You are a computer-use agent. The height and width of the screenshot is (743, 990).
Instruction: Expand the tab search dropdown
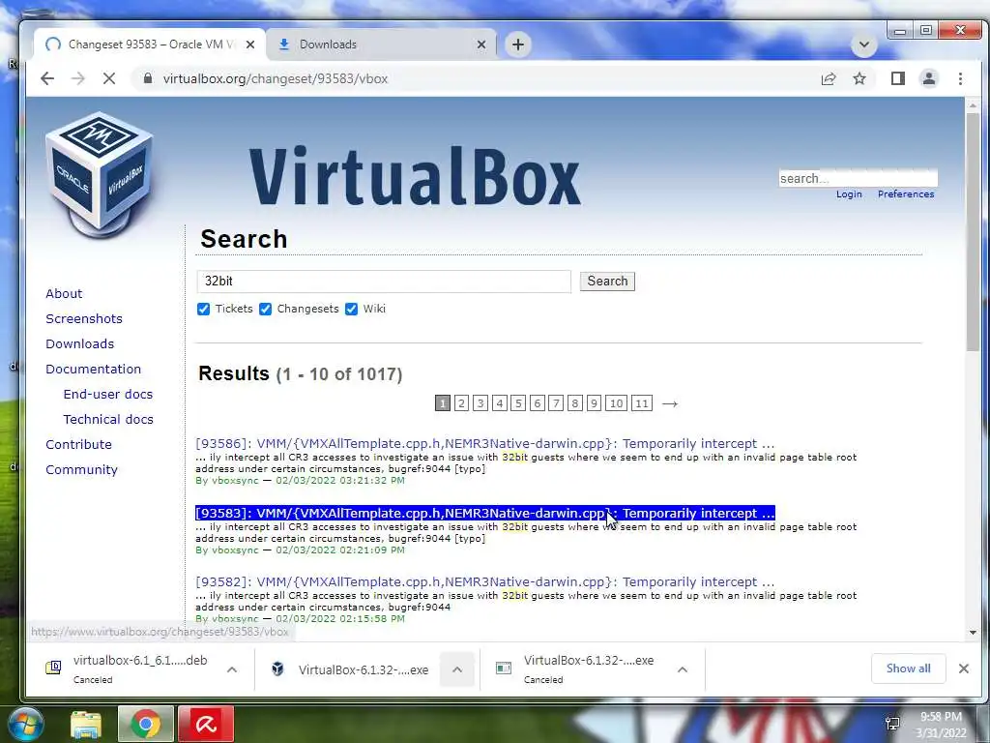pyautogui.click(x=863, y=45)
